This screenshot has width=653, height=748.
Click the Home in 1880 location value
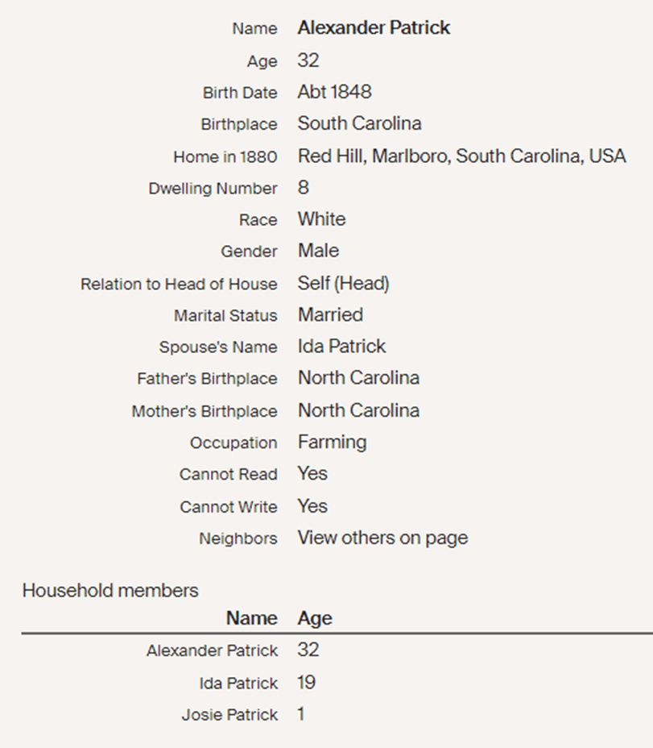461,156
